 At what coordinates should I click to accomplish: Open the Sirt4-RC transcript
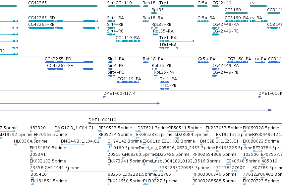[111, 34]
